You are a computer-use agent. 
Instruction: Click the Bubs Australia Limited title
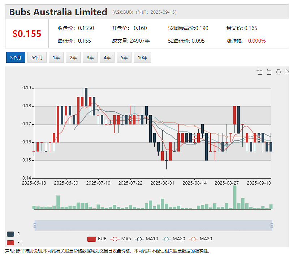58,12
